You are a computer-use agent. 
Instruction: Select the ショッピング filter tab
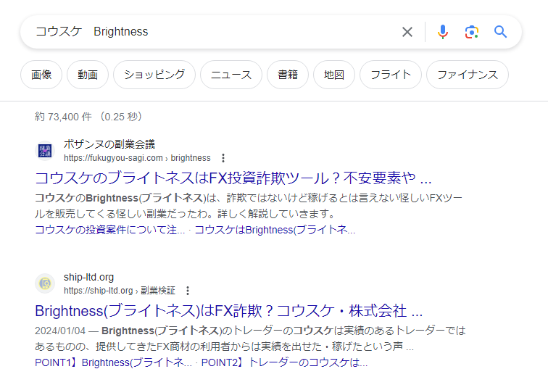pos(154,75)
